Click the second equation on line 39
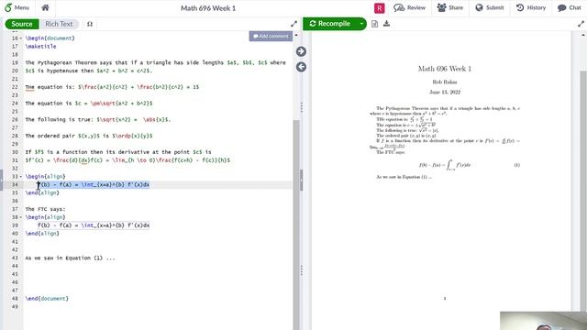The height and width of the screenshot is (330, 587). 94,225
